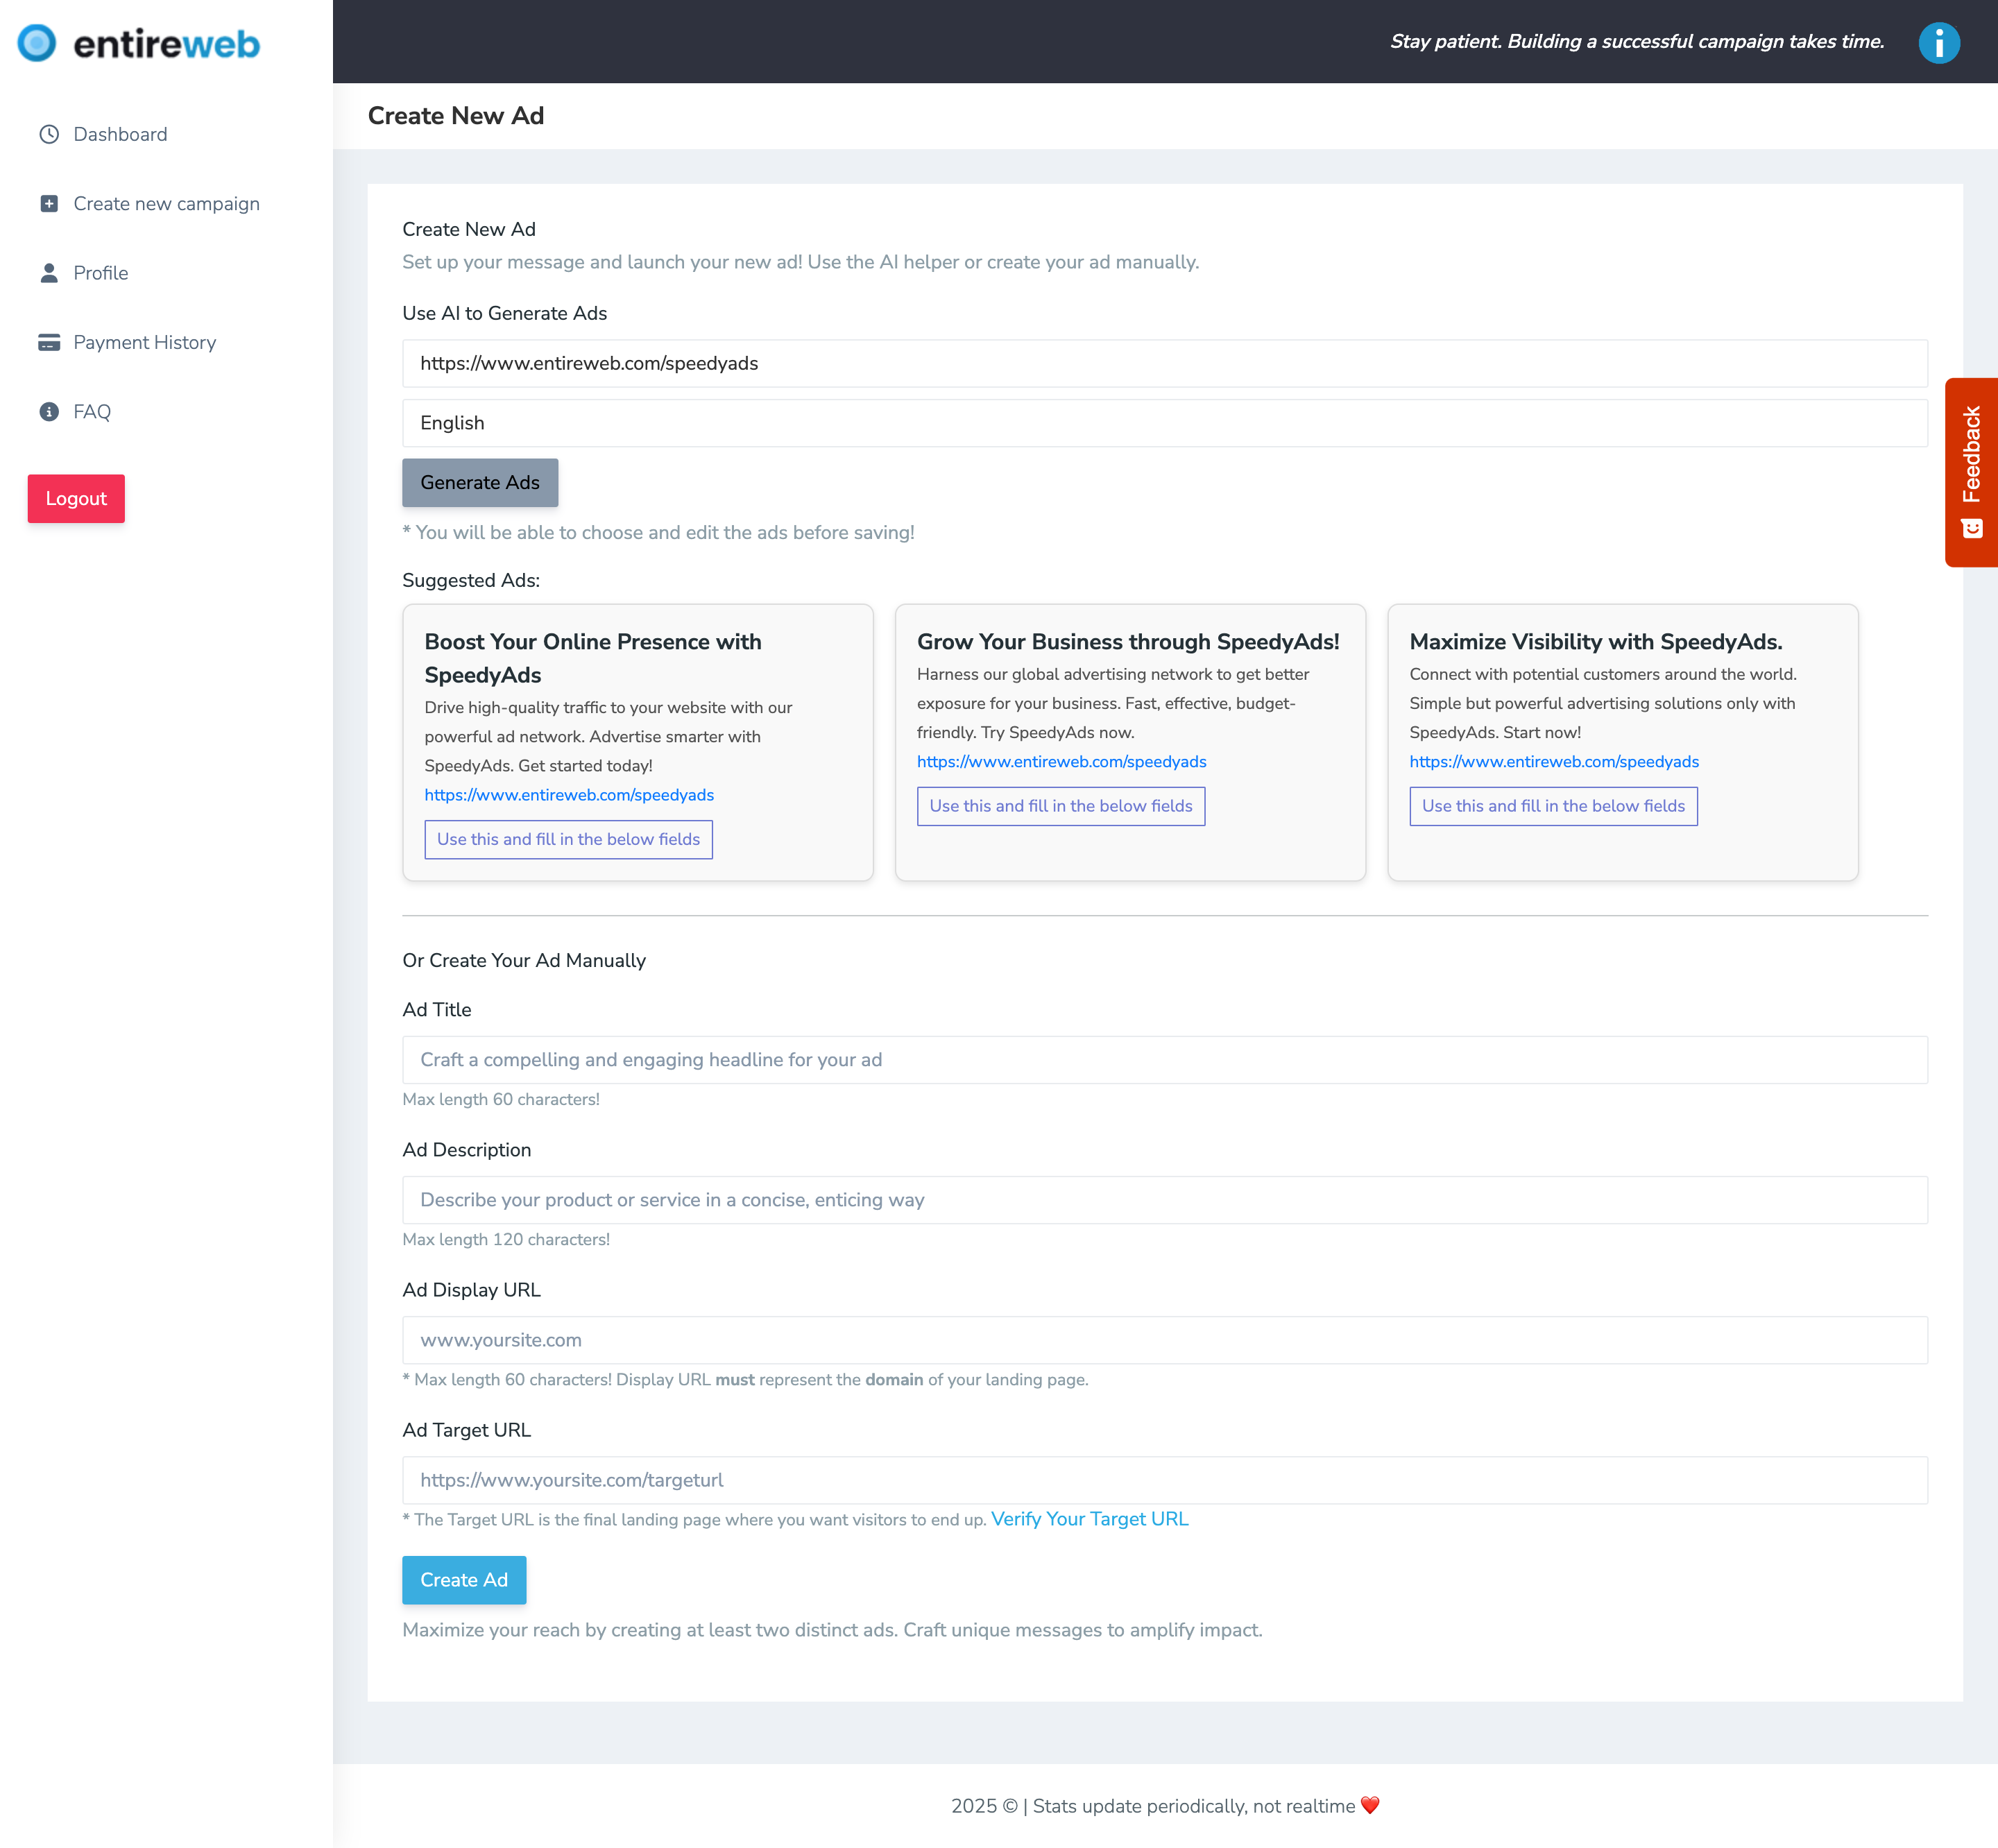
Task: Click the Logout button
Action: pos(76,499)
